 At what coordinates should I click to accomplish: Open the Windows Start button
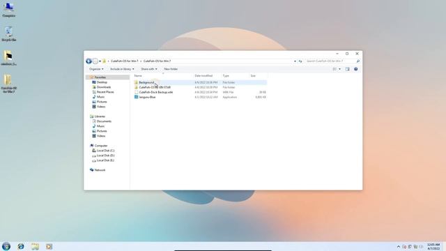(6, 246)
